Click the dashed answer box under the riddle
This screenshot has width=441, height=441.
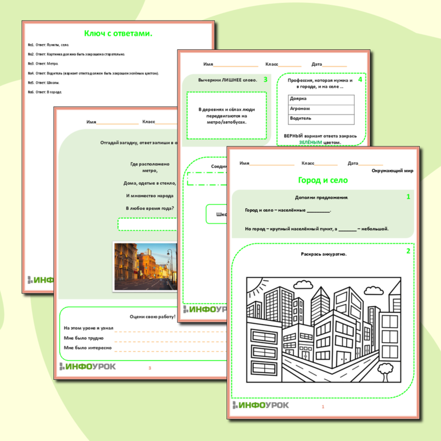pyautogui.click(x=148, y=224)
